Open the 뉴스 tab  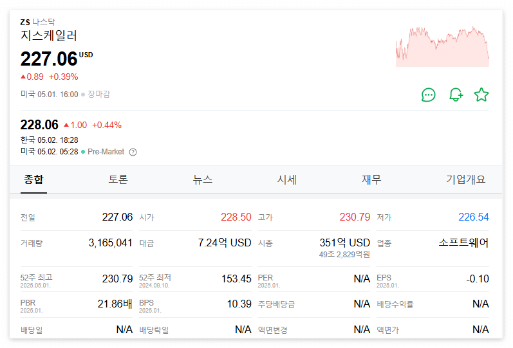[203, 179]
